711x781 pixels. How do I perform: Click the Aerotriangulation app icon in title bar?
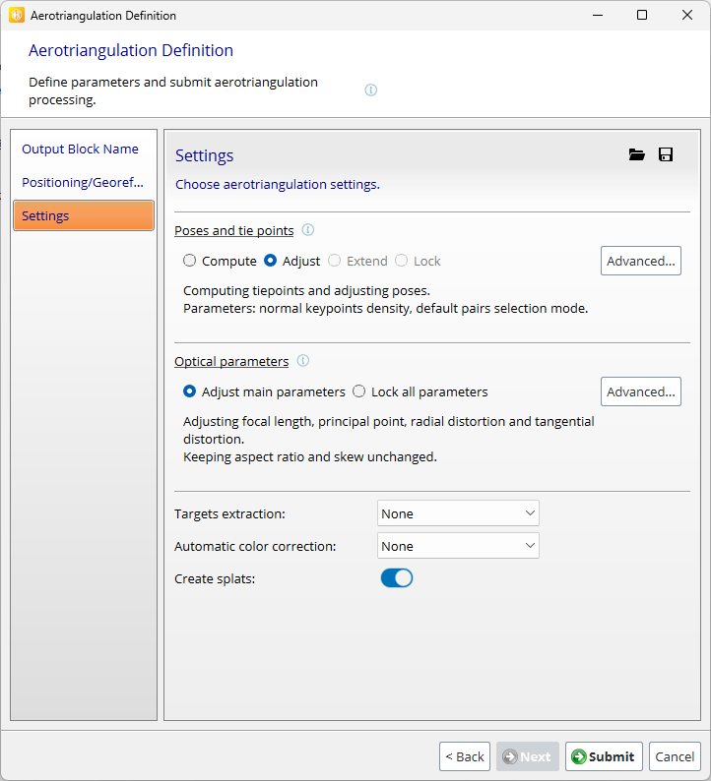pos(16,16)
